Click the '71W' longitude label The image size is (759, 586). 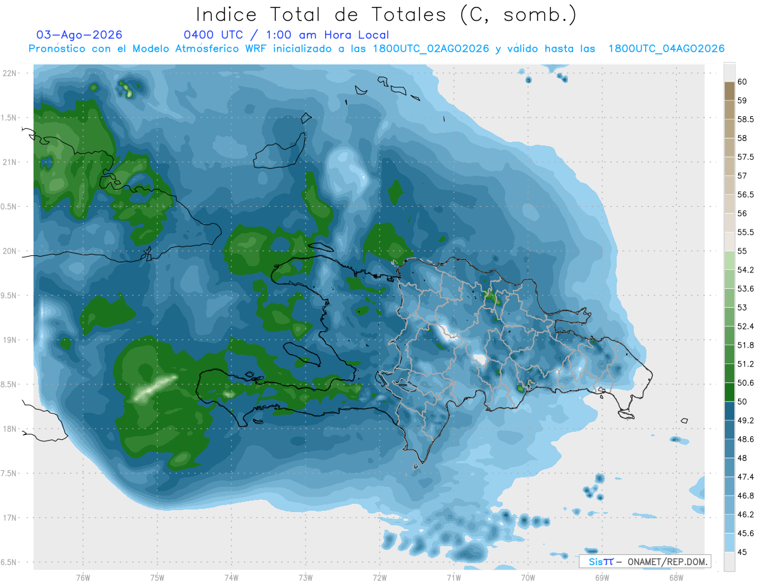(454, 578)
